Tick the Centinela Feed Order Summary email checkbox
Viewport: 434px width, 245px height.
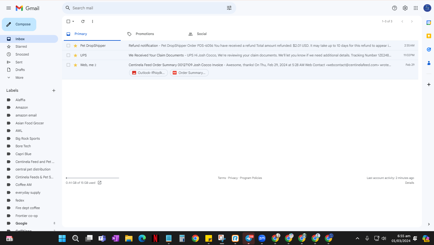[68, 65]
